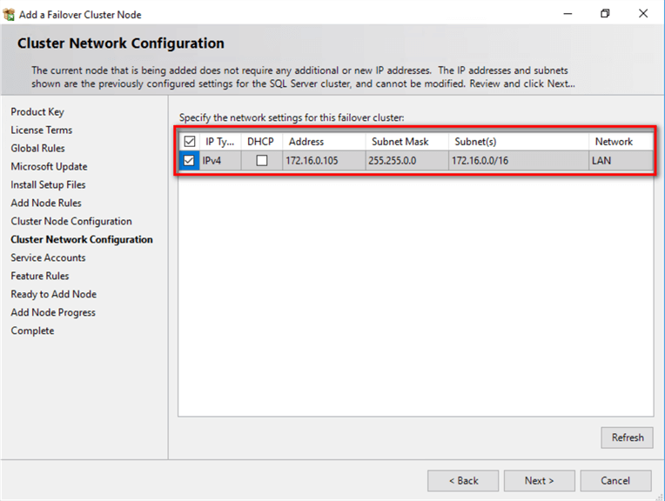Select the Add Node Progress step

(53, 312)
